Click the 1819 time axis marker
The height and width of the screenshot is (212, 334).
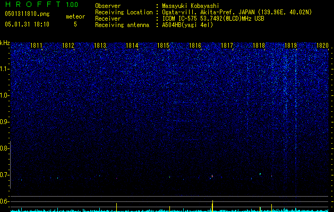[x=290, y=46]
